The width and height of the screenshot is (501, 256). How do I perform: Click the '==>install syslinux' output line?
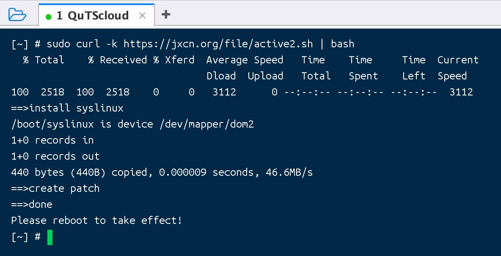click(67, 108)
